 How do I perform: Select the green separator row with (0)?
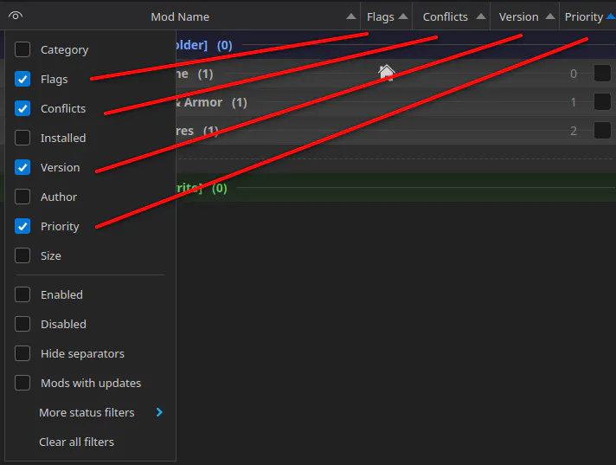pos(395,188)
